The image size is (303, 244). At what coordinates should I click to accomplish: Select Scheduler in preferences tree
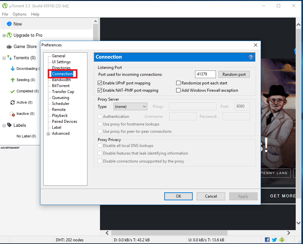pyautogui.click(x=61, y=104)
